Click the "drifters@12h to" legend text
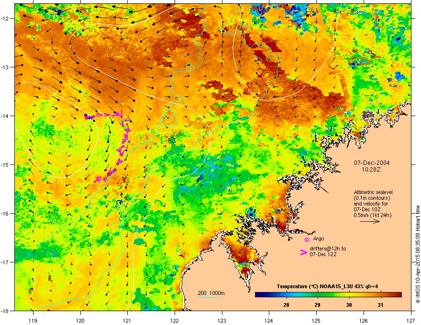 pyautogui.click(x=328, y=249)
